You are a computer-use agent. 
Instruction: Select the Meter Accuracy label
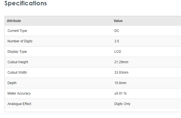(x=19, y=93)
